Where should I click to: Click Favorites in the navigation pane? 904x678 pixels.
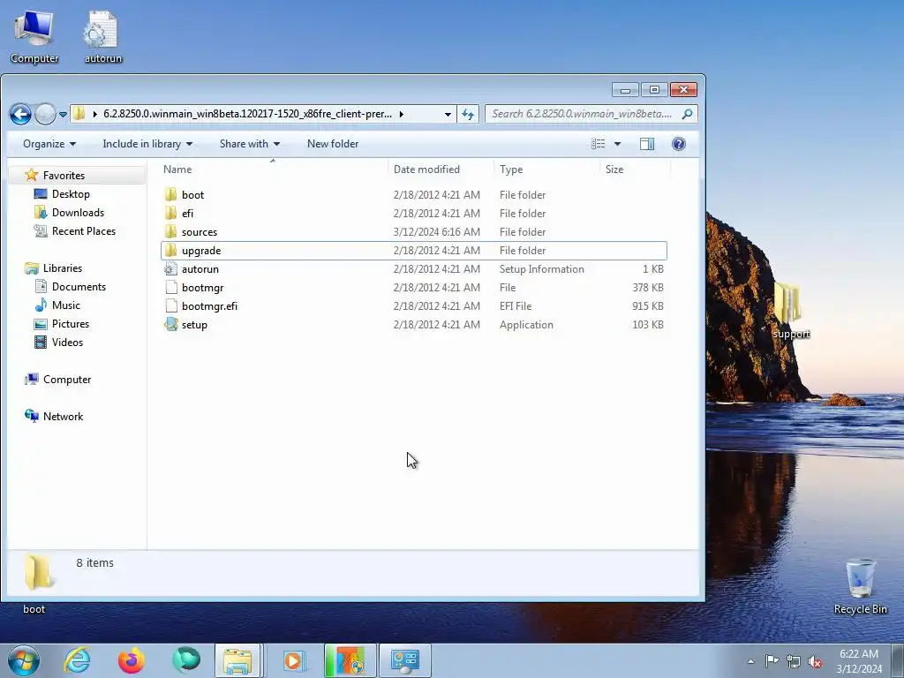click(x=64, y=176)
